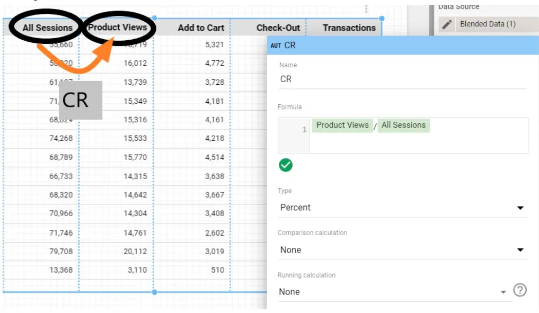539x313 pixels.
Task: Select the cell with value 3,019
Action: click(x=215, y=252)
